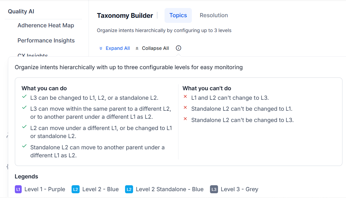Click the Quality AI sidebar heading
The image size is (346, 198).
tap(21, 12)
